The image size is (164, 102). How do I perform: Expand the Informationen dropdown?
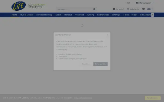pos(145,3)
